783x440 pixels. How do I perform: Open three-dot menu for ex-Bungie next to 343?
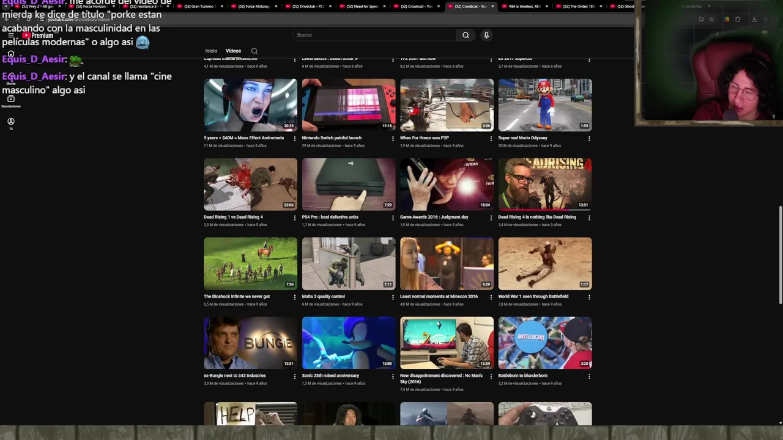pos(295,376)
